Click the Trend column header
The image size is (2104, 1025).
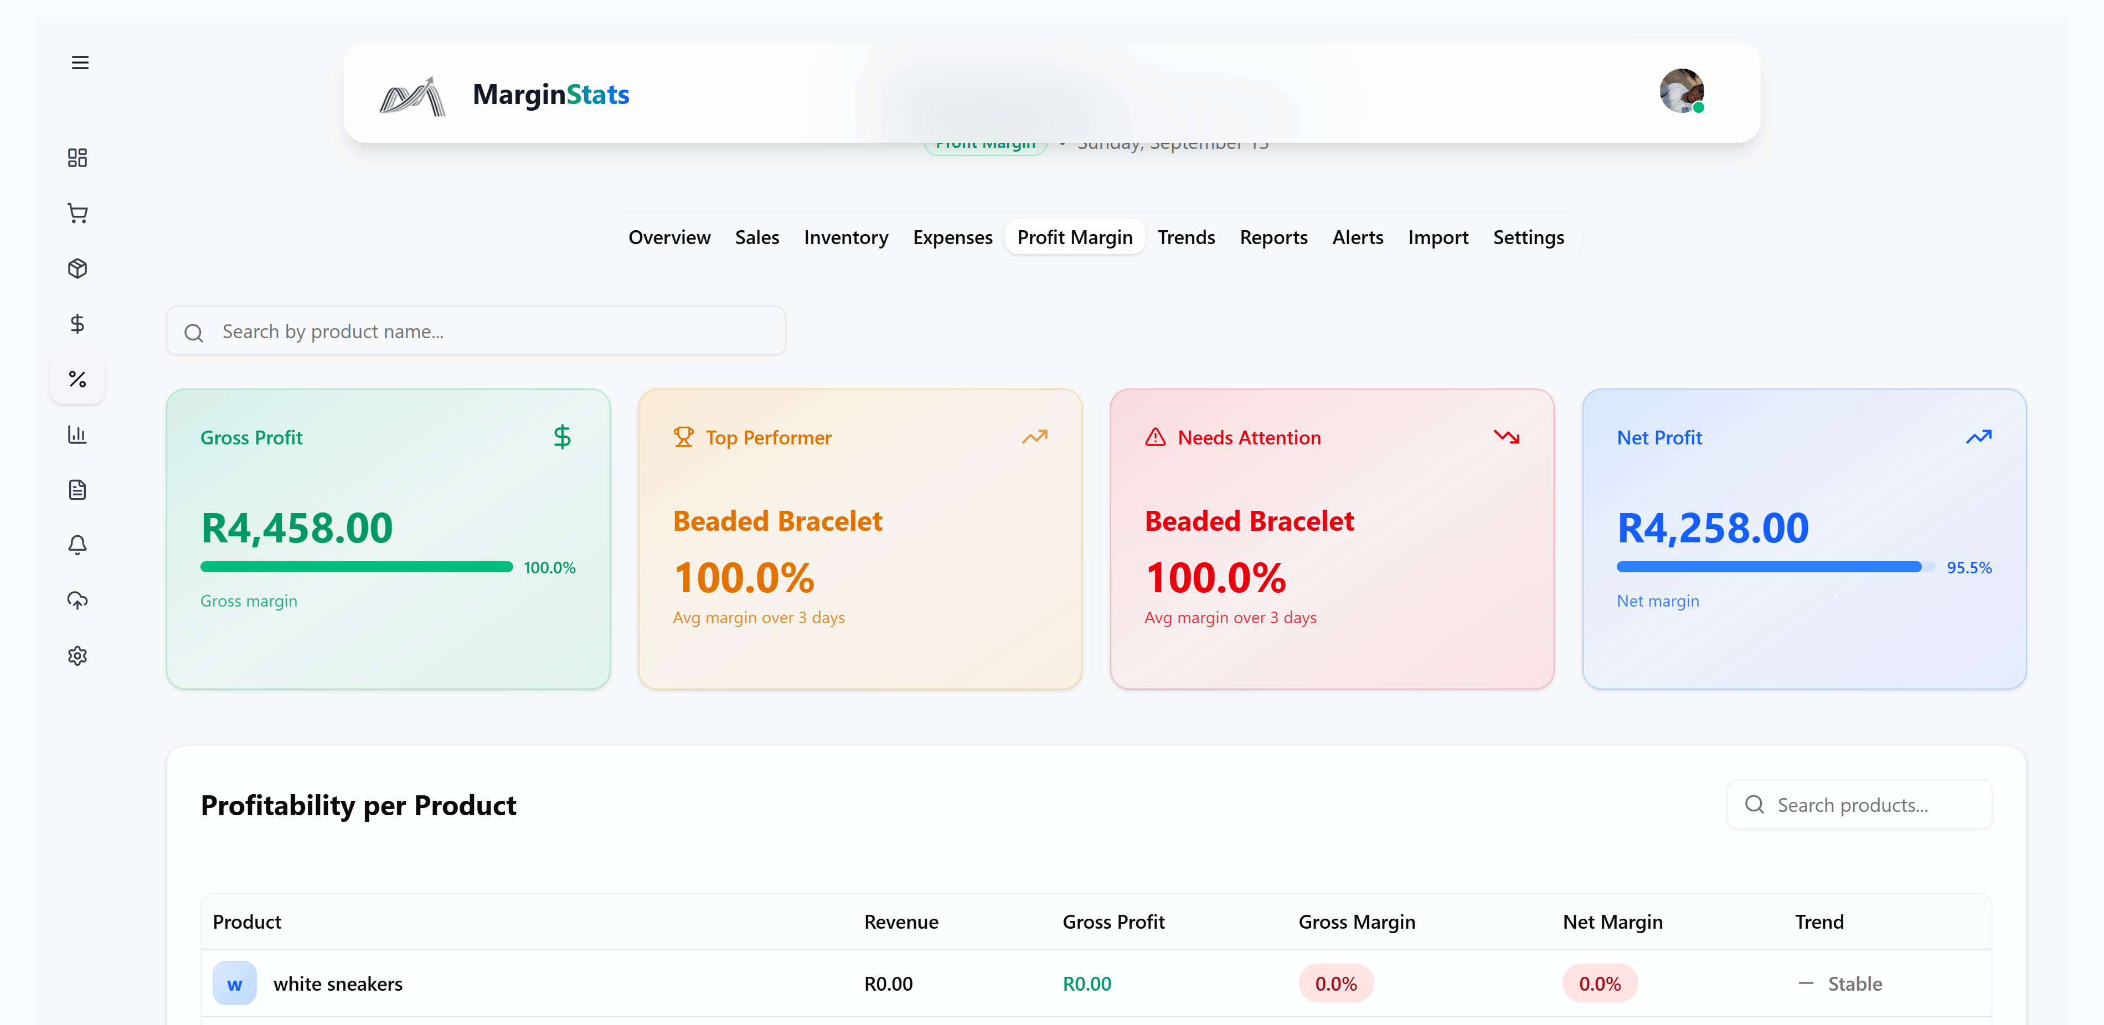click(1819, 922)
